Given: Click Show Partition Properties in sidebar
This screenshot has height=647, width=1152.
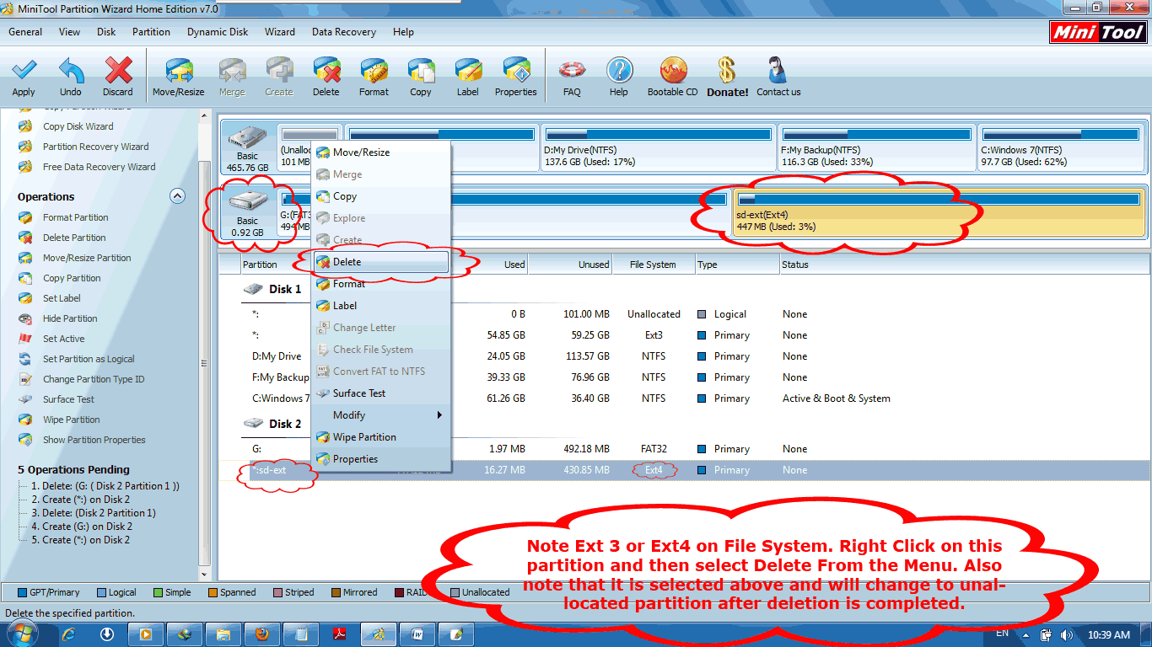Looking at the screenshot, I should coord(94,440).
